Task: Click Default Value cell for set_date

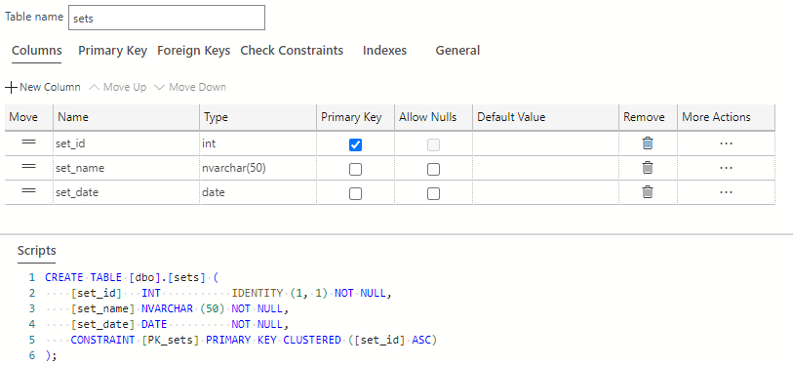Action: tap(545, 192)
